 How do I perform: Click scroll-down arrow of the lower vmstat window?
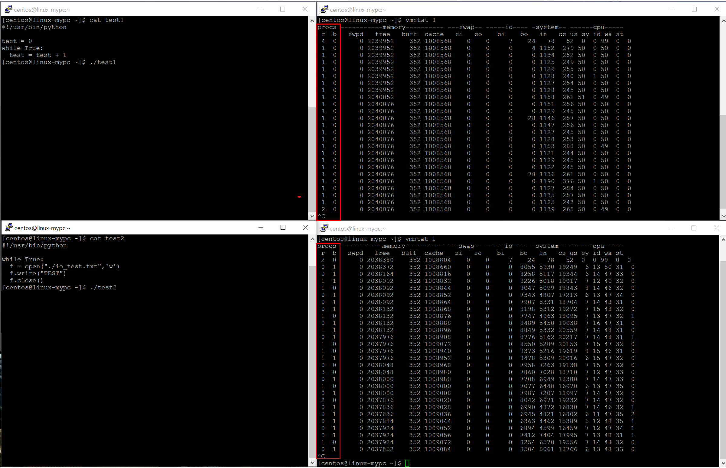click(723, 463)
